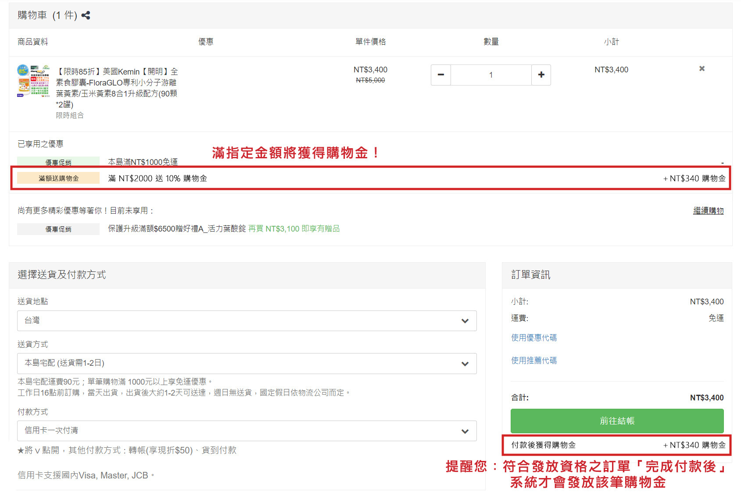Click 使用優惠代碼 link
The width and height of the screenshot is (741, 496).
(x=533, y=338)
